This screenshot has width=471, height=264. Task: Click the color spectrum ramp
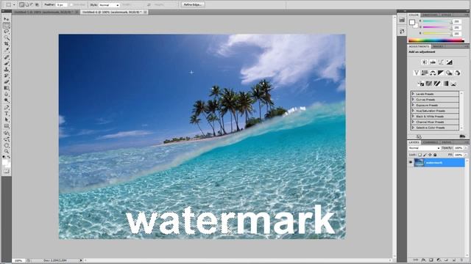436,40
